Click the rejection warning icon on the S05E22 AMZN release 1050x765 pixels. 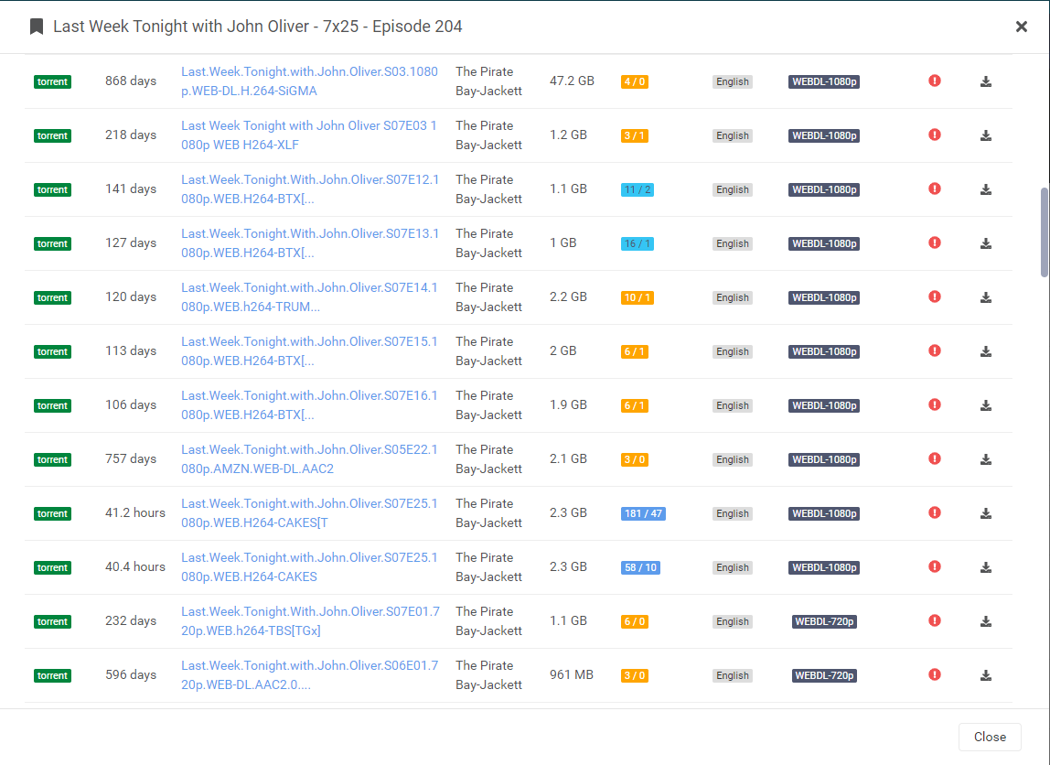pos(934,458)
